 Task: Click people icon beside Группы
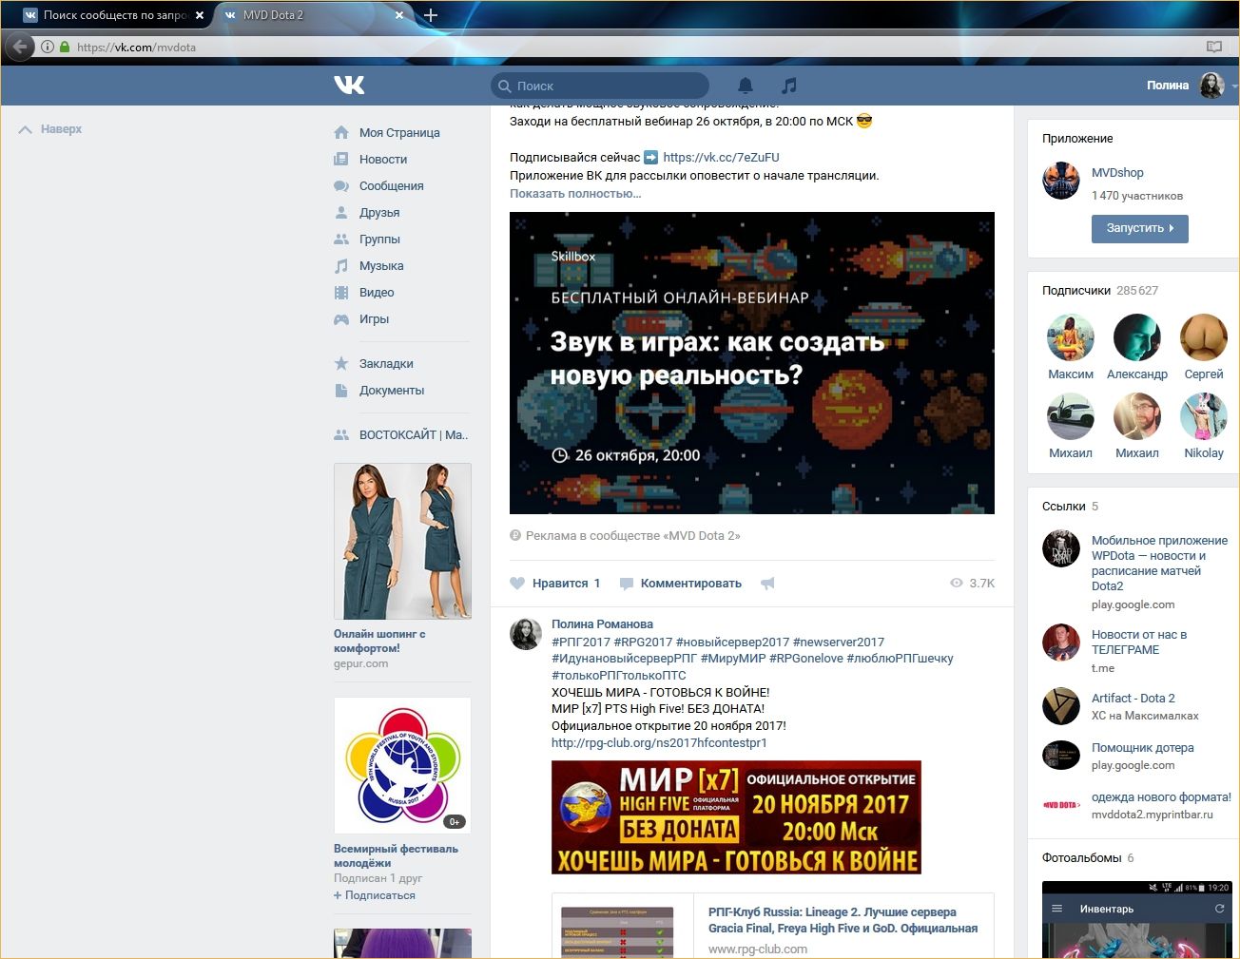pyautogui.click(x=341, y=240)
